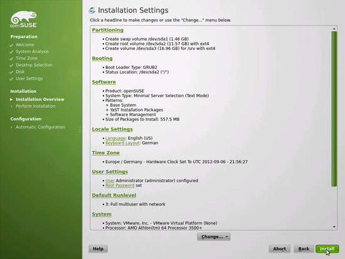Click the Installation Overview arrow marker

click(x=11, y=100)
